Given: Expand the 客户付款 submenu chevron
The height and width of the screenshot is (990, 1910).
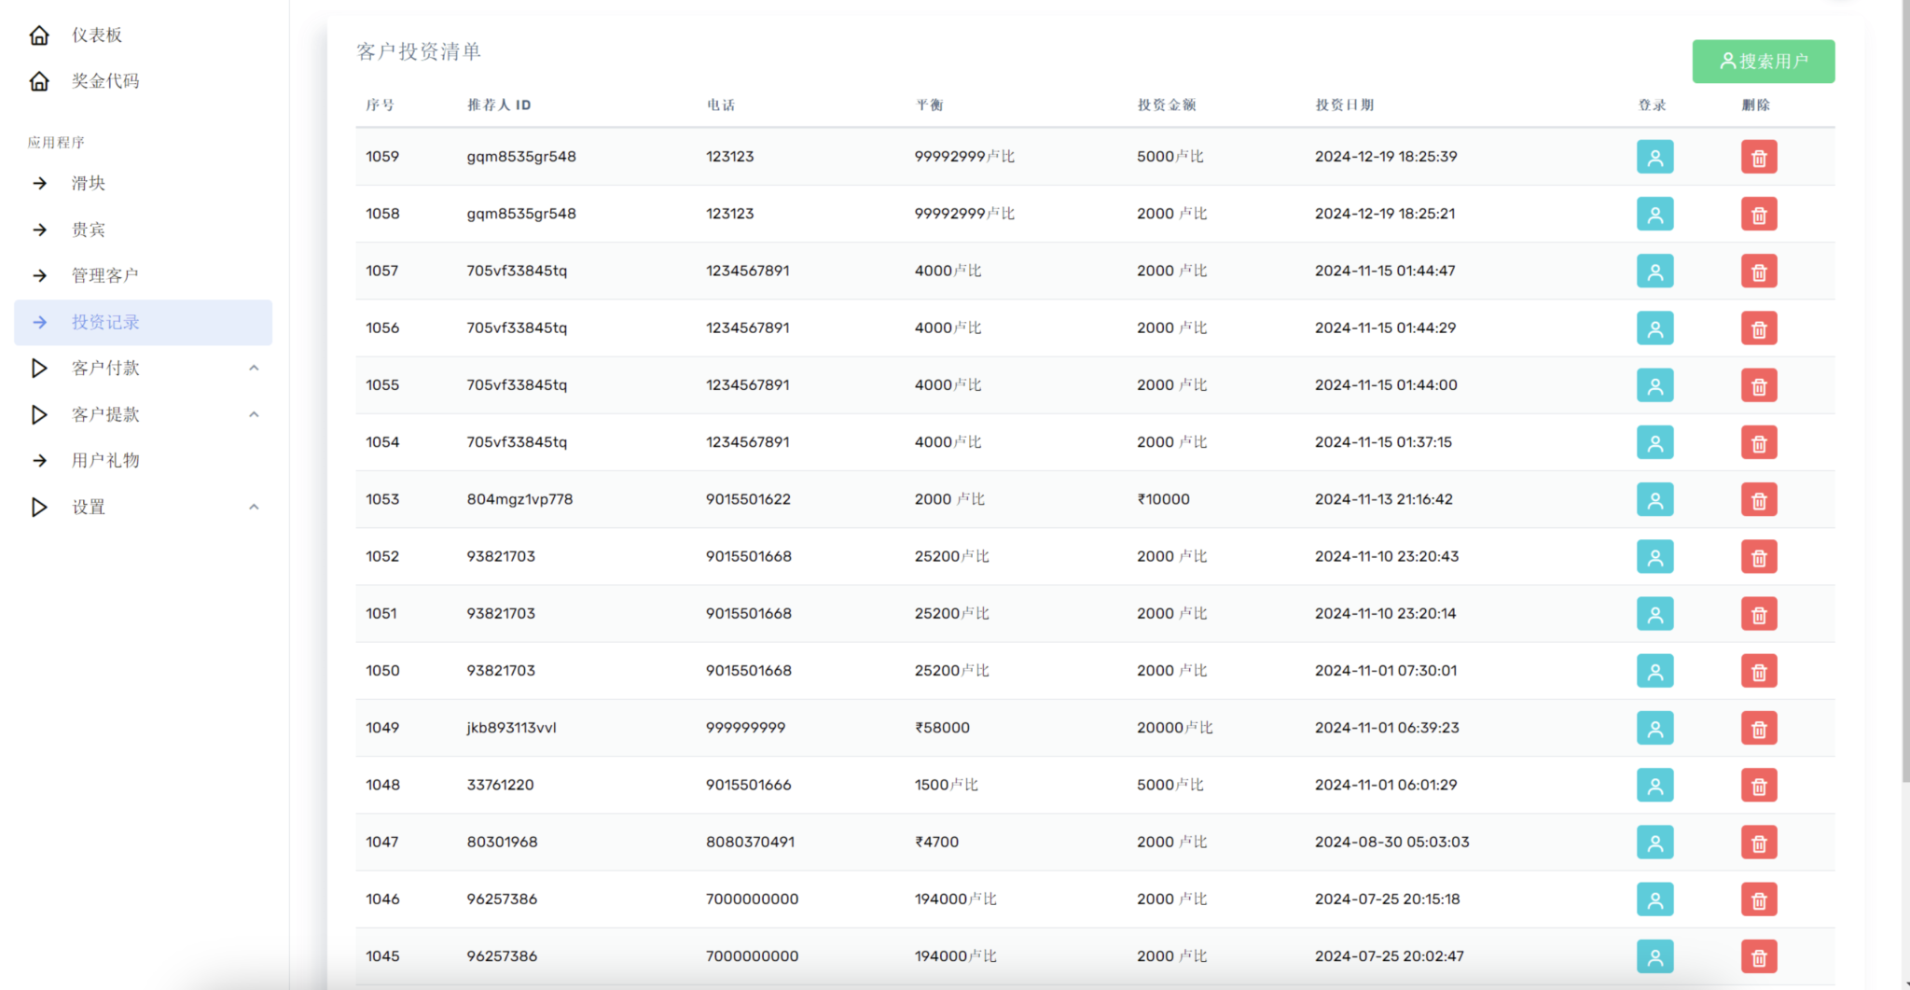Looking at the screenshot, I should 254,369.
